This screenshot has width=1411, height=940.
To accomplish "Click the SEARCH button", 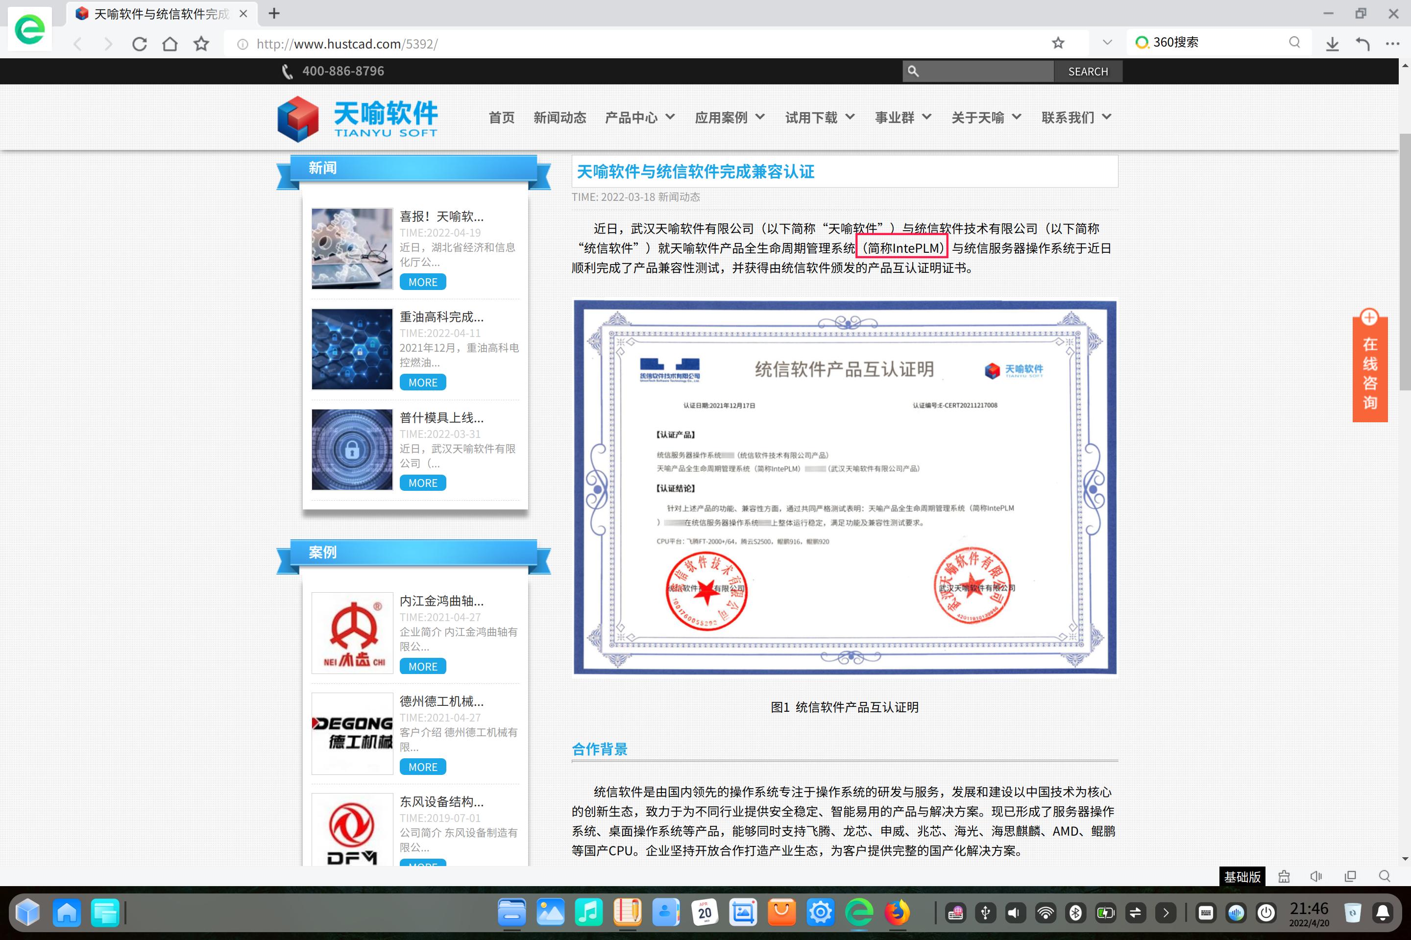I will click(x=1088, y=71).
